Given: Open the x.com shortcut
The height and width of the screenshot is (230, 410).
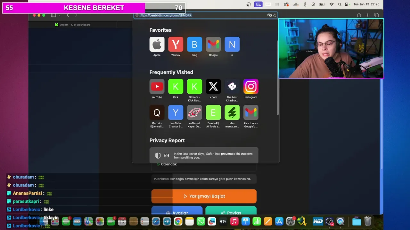Looking at the screenshot, I should (213, 87).
